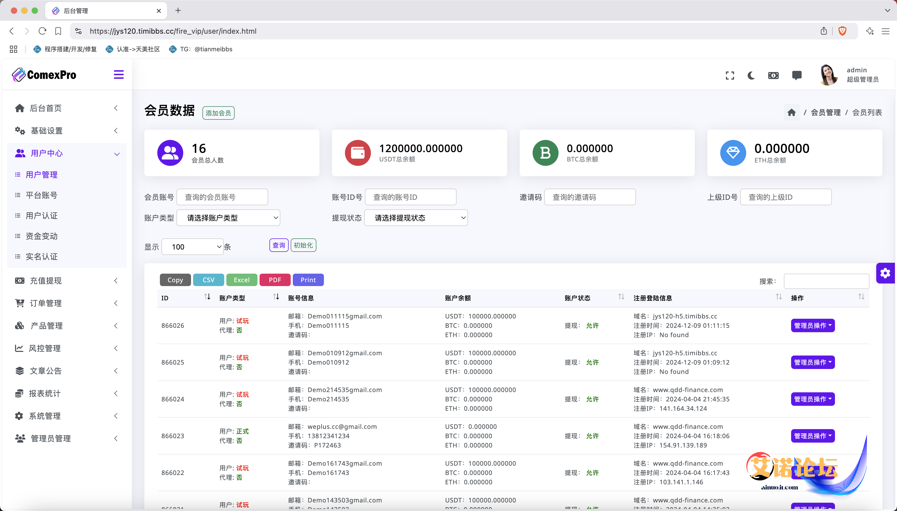
Task: Open 管理员操作 dropdown for user 866024
Action: tap(813, 399)
